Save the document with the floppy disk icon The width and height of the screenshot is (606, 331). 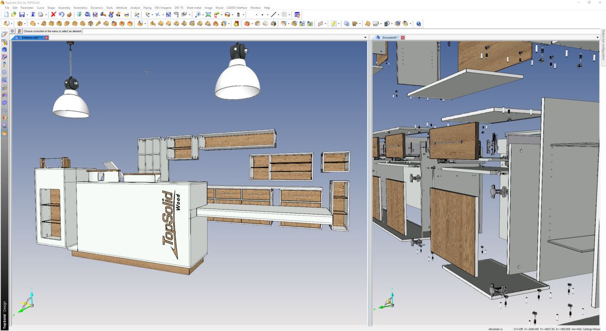click(22, 15)
